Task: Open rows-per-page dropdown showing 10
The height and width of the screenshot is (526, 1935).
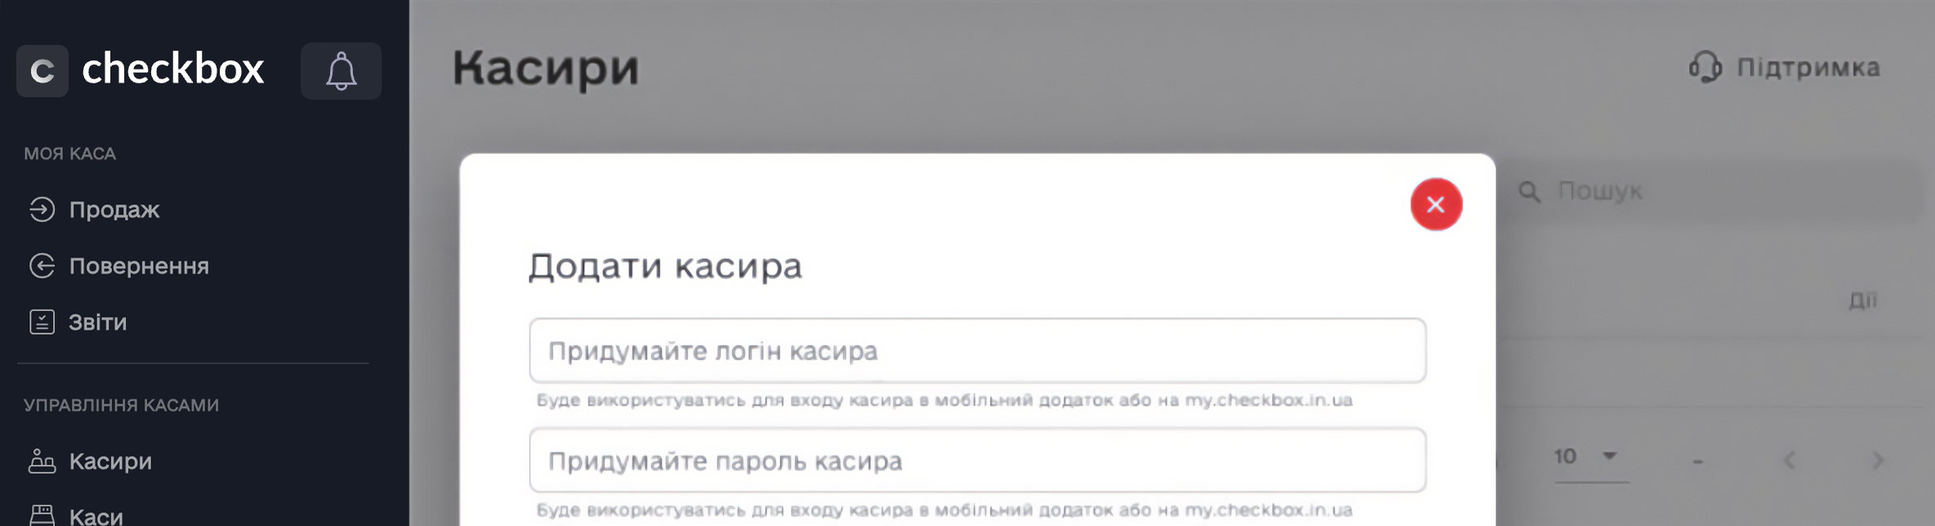Action: (x=1590, y=457)
